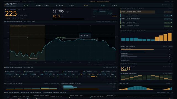Image resolution: width=177 pixels, height=99 pixels.
Task: Click status dot beside Lubrication Cycle Due badge
Action: click(x=171, y=26)
